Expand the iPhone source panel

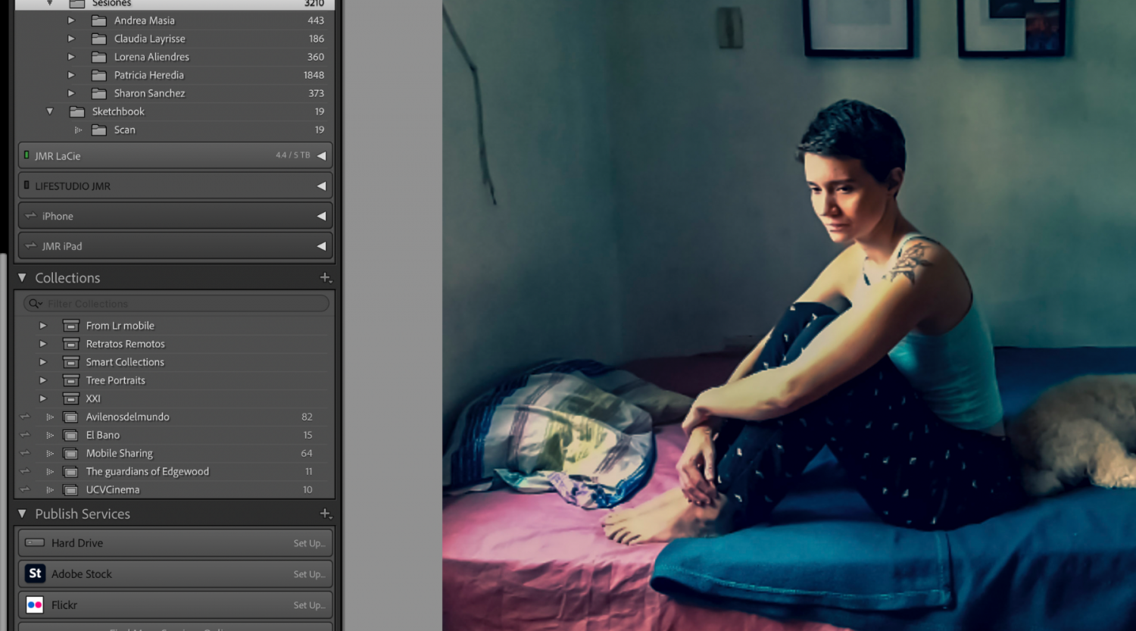pos(322,216)
